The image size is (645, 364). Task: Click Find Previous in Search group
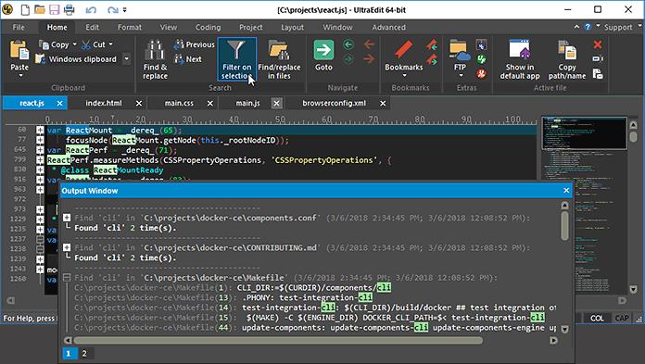pyautogui.click(x=195, y=44)
